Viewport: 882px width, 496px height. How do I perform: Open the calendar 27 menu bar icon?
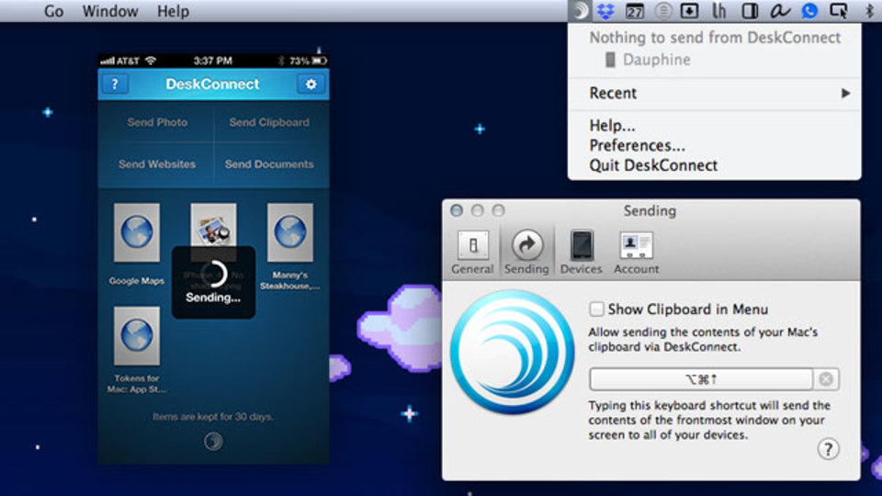(635, 11)
